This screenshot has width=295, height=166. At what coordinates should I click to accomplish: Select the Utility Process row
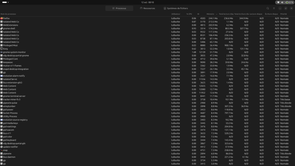click(147, 116)
